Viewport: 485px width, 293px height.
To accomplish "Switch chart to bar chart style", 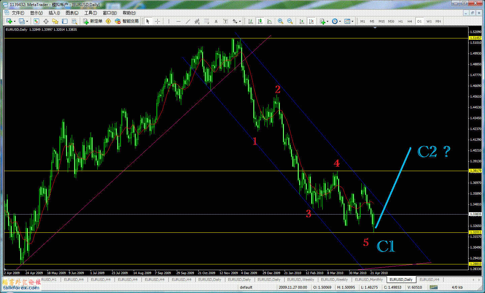I will click(x=251, y=21).
